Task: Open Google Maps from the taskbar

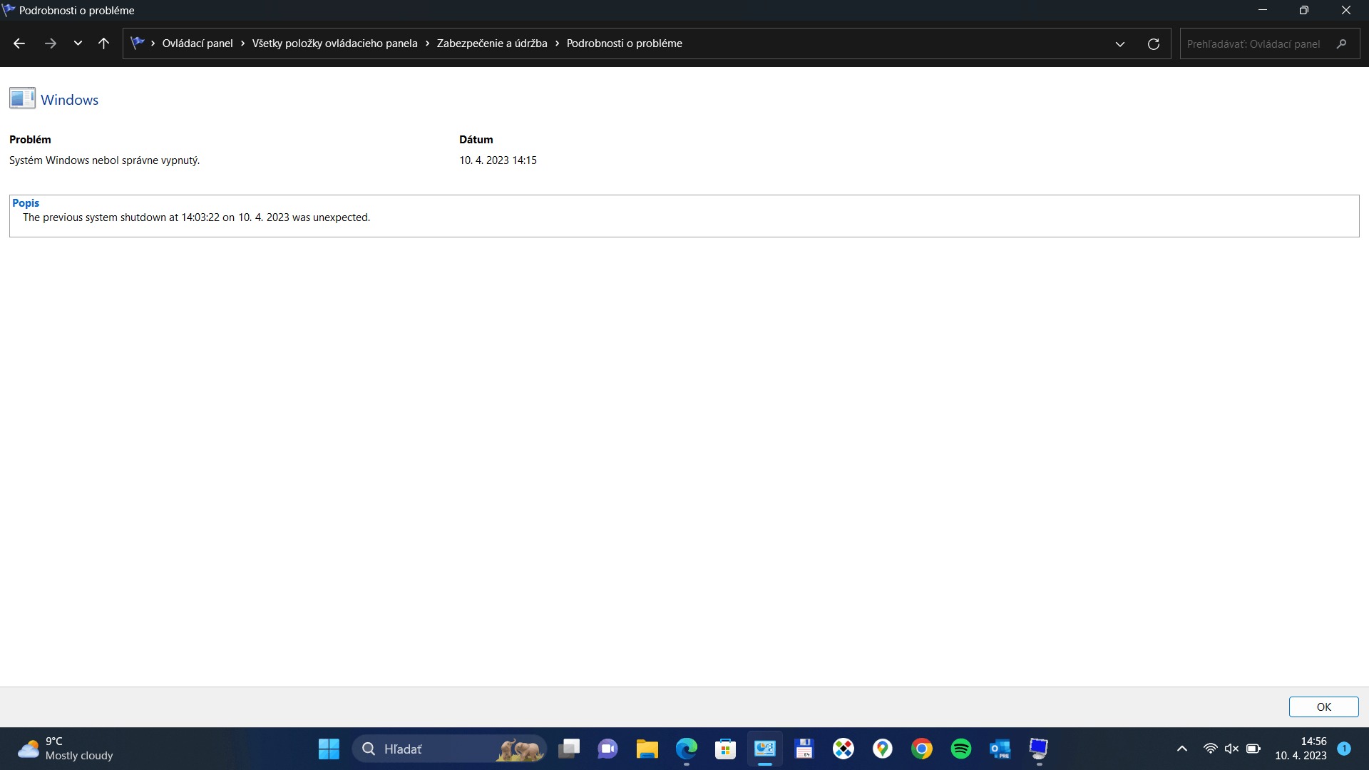Action: point(883,749)
